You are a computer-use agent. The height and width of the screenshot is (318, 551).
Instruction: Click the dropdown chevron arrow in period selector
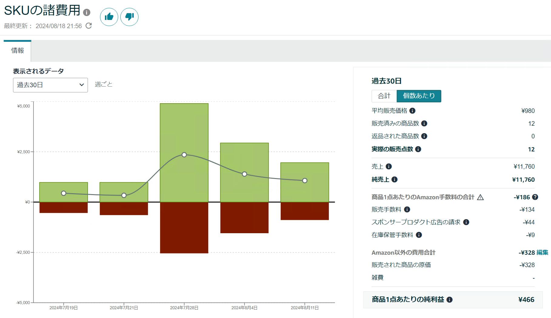pyautogui.click(x=82, y=85)
